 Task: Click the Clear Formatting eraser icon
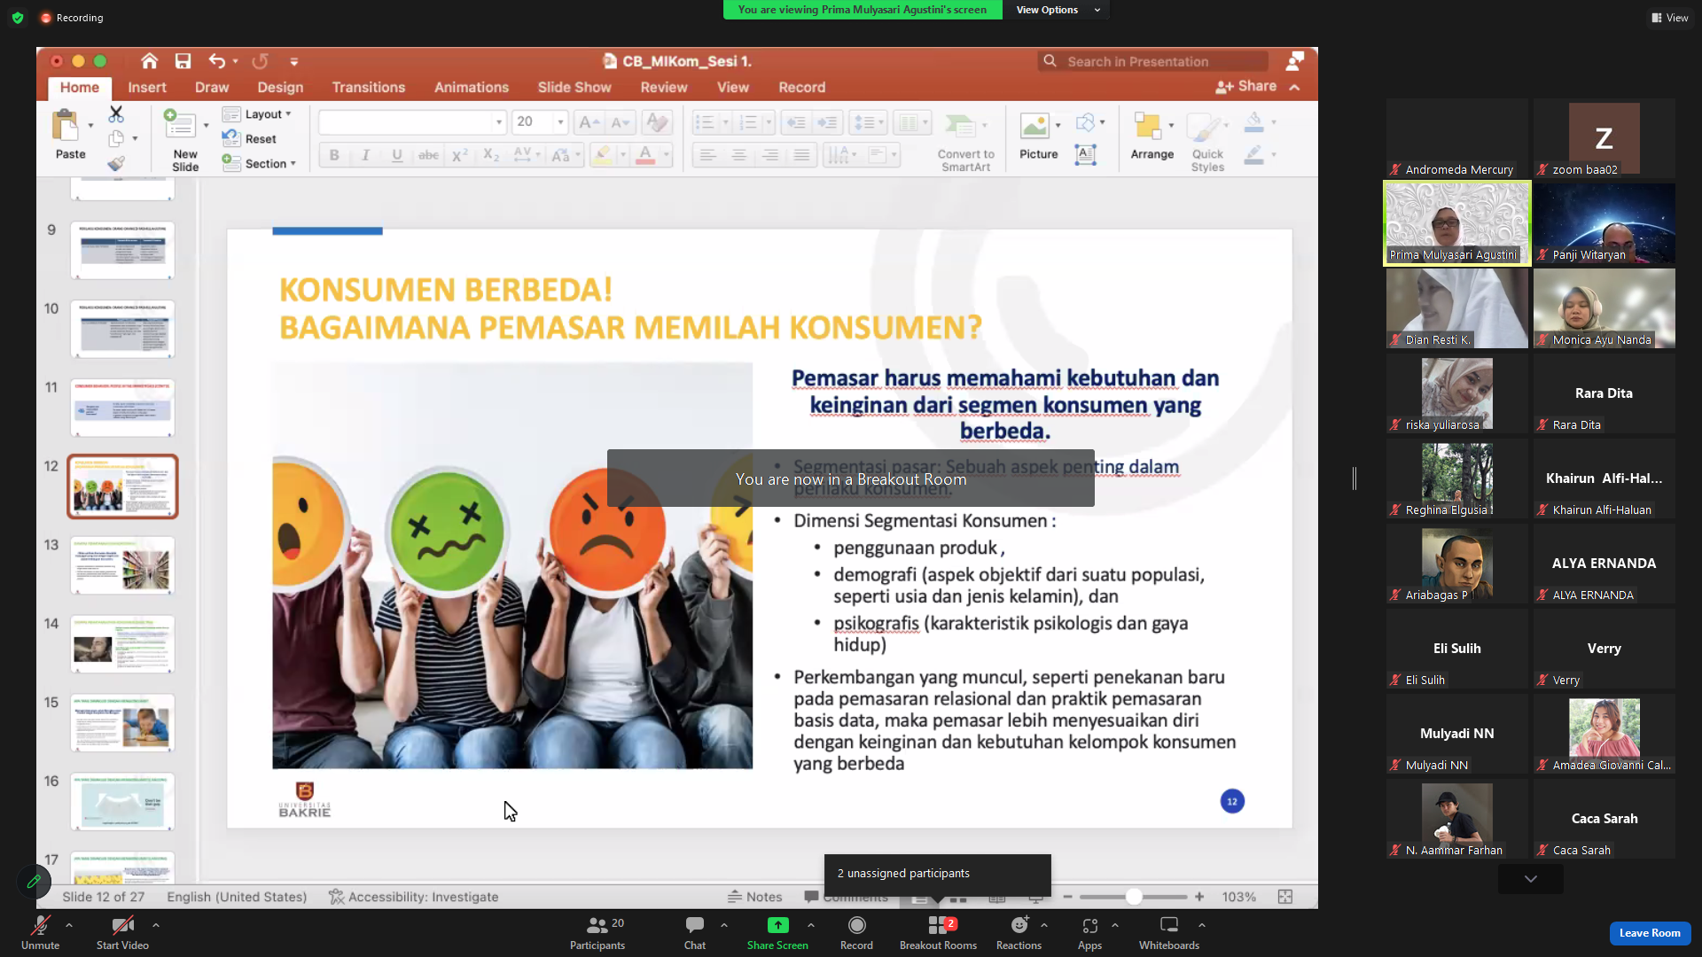tap(657, 122)
